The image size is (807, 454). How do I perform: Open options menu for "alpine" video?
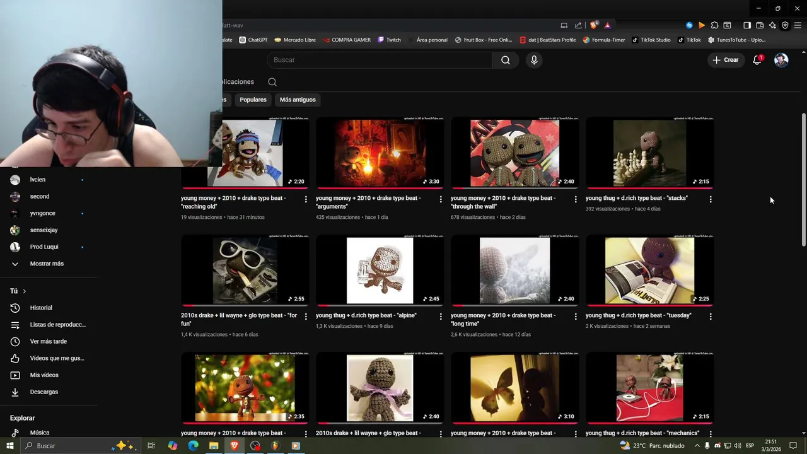coord(441,317)
